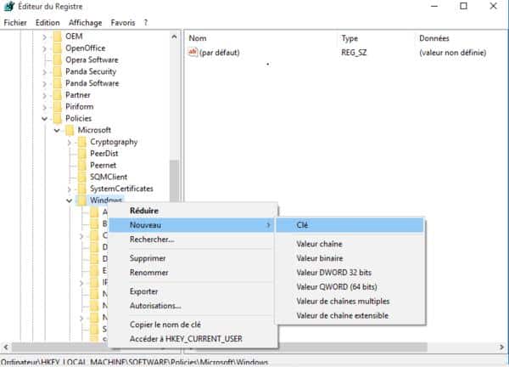
Task: Click the (par défaut) string value icon
Action: click(x=193, y=53)
